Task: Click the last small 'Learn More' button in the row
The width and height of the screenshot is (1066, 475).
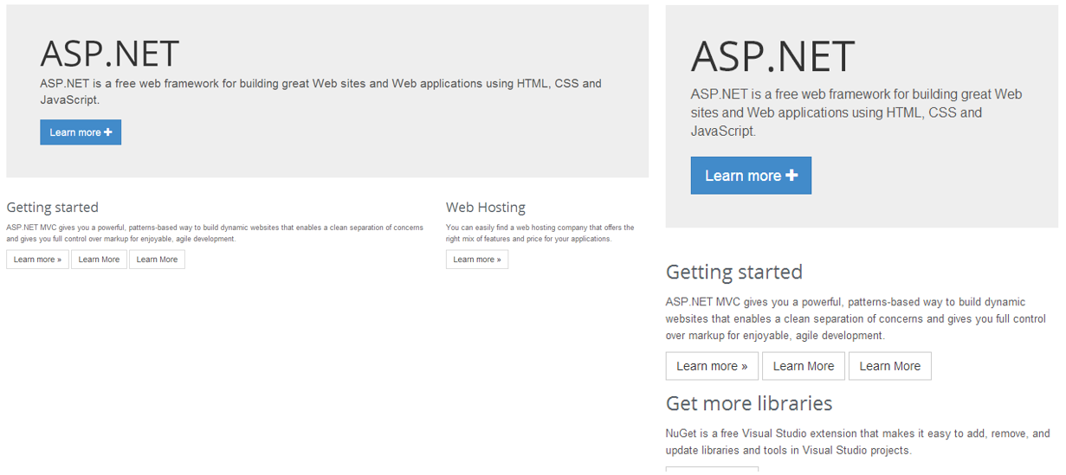Action: click(157, 260)
